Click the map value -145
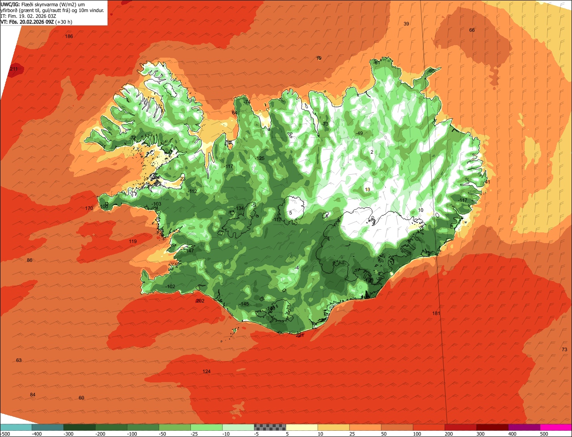This screenshot has height=437, width=572. coord(244,304)
